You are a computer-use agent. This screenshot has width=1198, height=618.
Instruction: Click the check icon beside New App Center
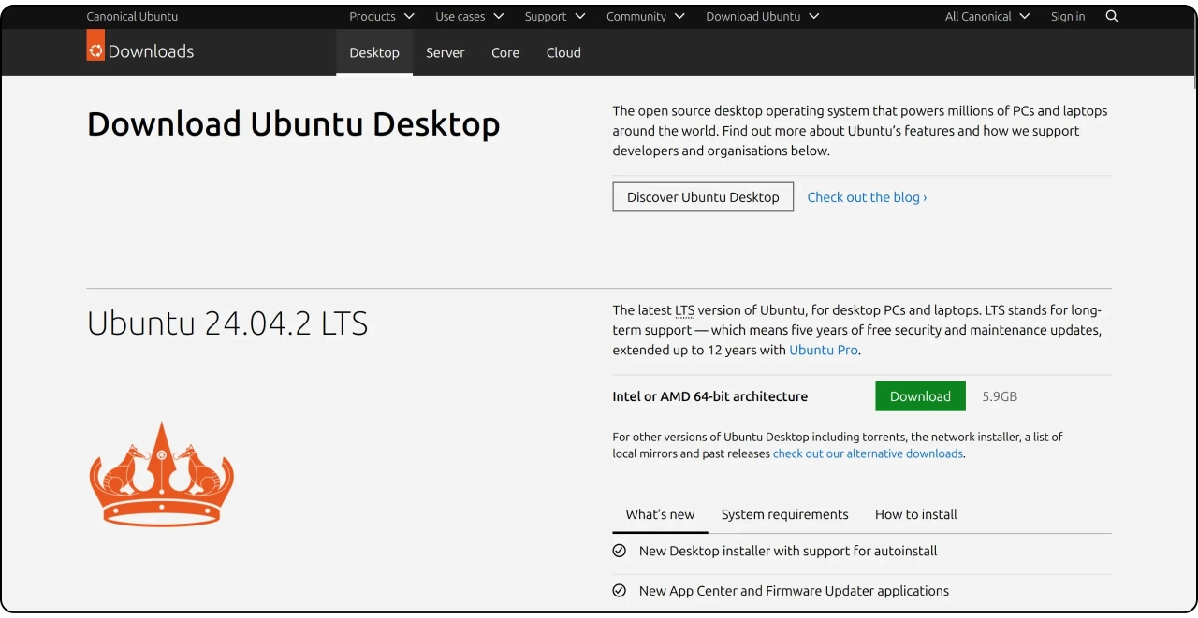619,591
